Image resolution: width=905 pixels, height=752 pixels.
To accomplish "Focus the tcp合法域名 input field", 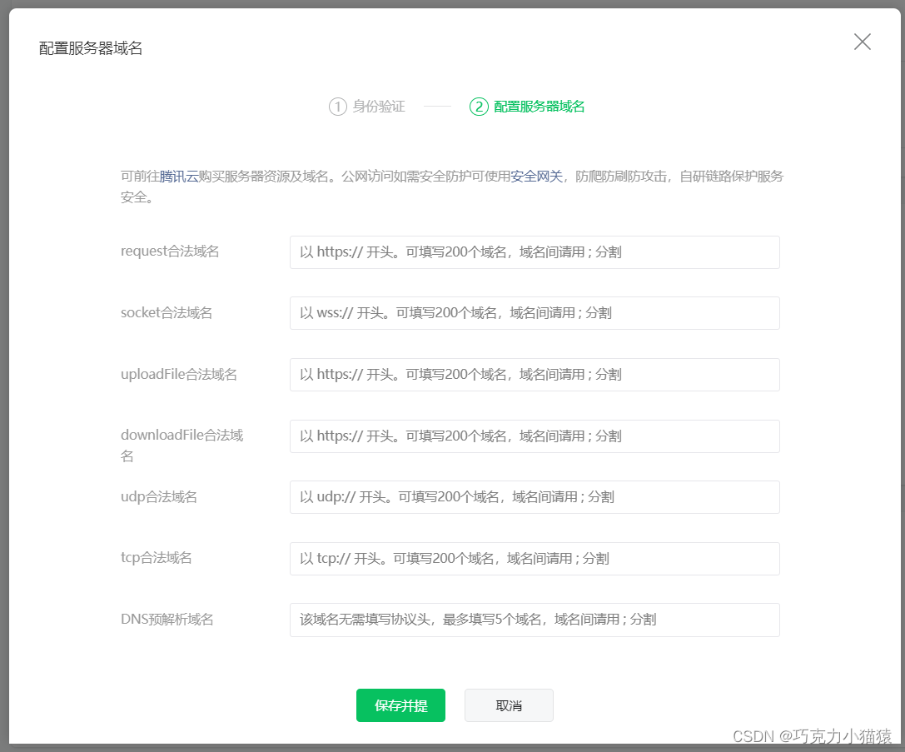I will point(534,558).
